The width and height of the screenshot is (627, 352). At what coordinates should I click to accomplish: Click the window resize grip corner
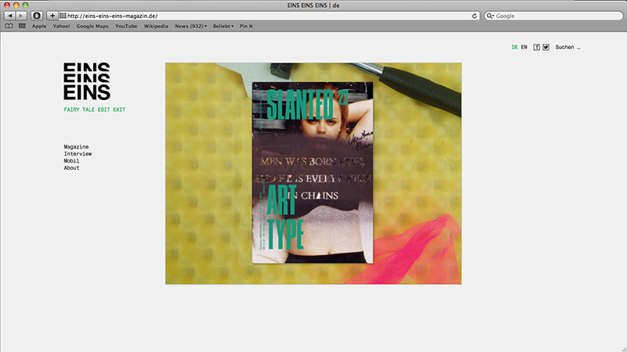624,349
